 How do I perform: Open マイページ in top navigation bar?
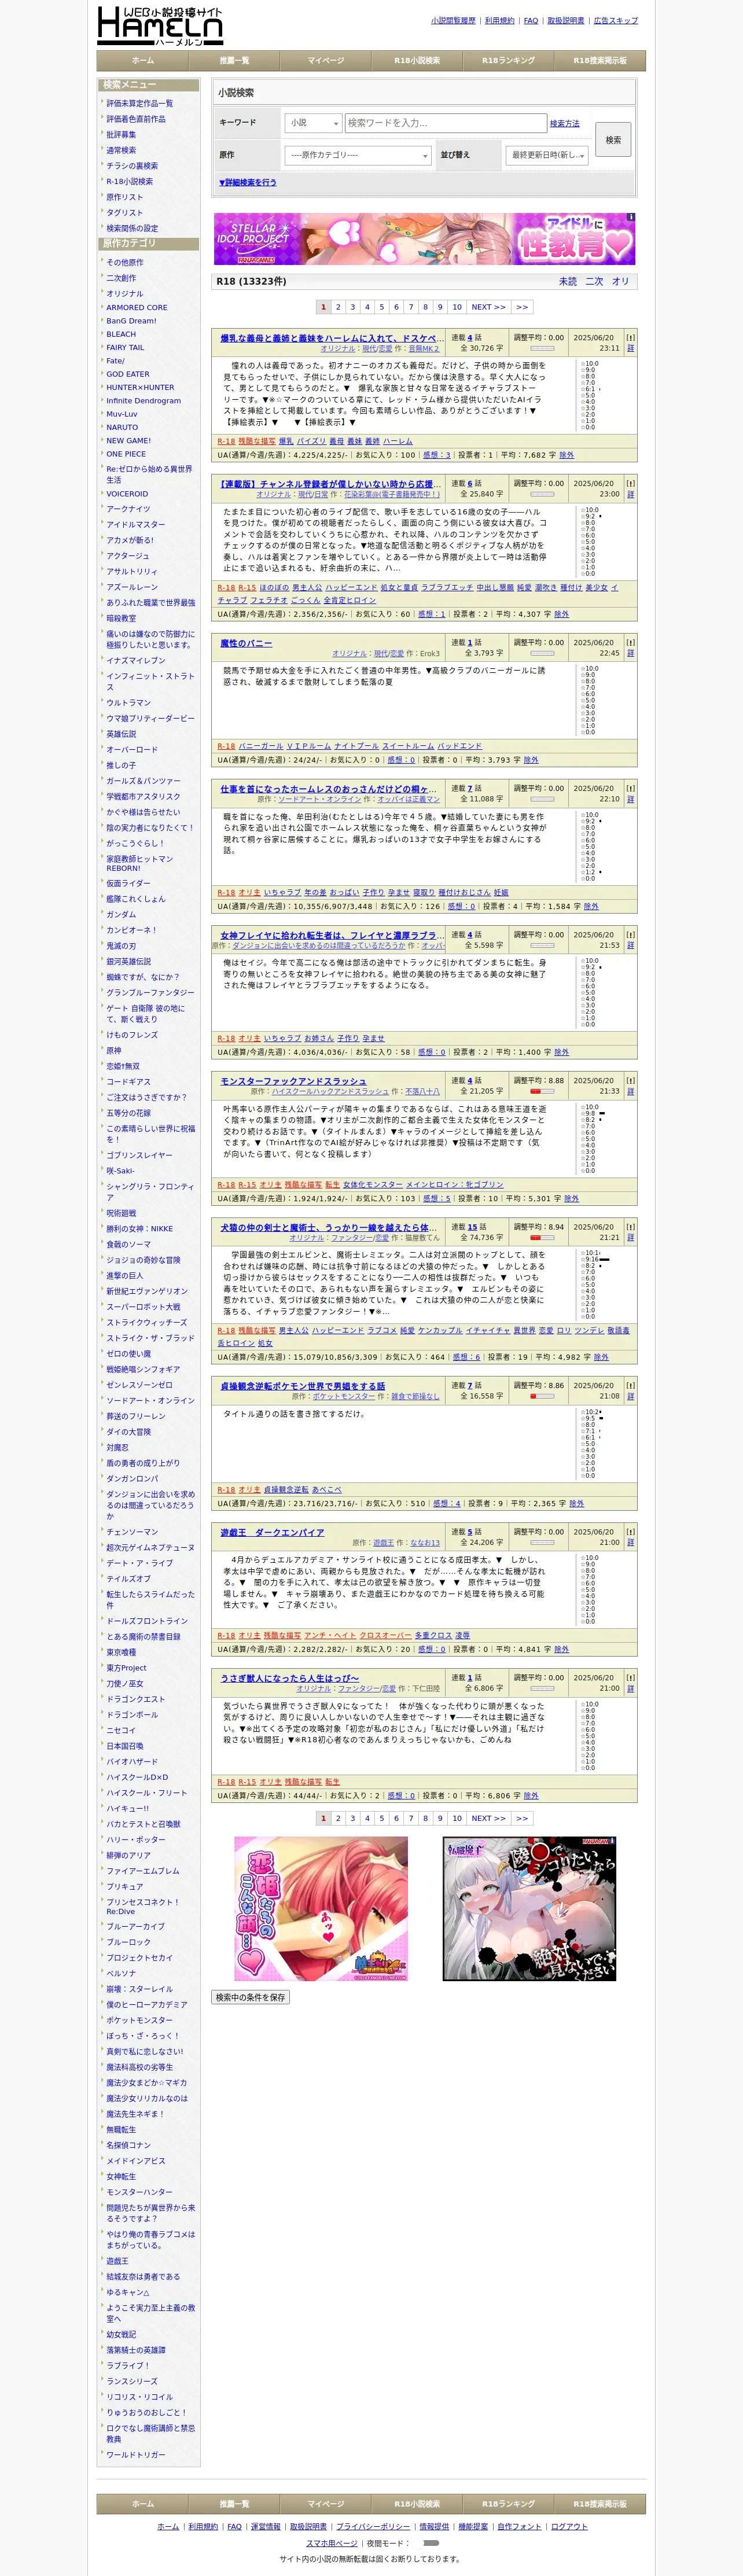coord(326,60)
